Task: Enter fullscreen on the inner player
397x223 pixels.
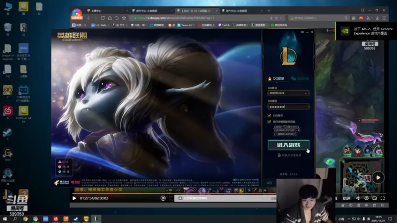Action: [383, 198]
